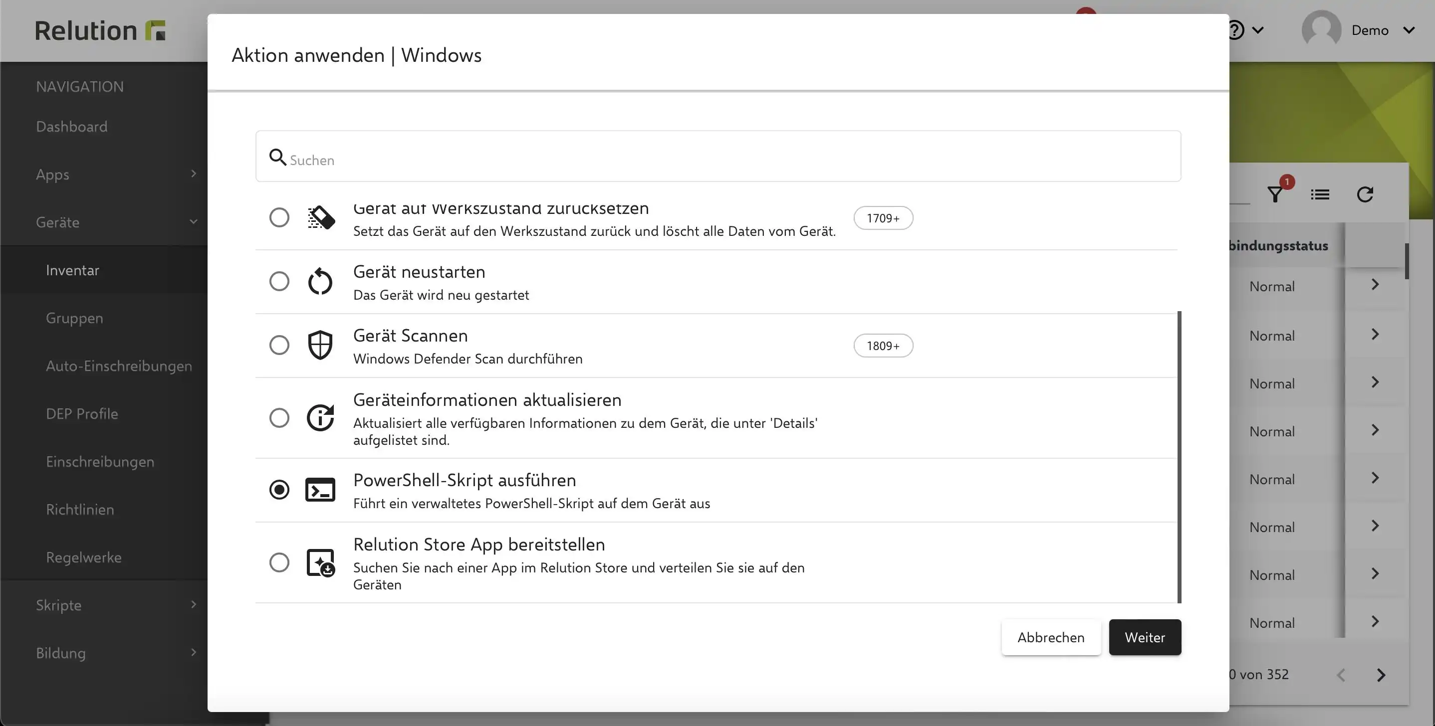This screenshot has width=1435, height=726.
Task: Open the Demo user dropdown arrow
Action: (x=1409, y=30)
